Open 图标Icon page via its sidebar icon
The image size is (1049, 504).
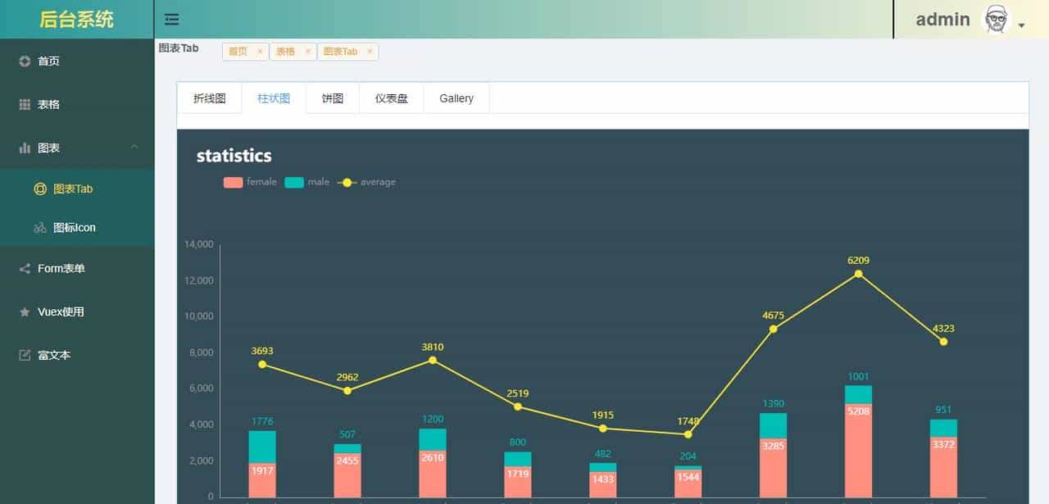click(40, 227)
